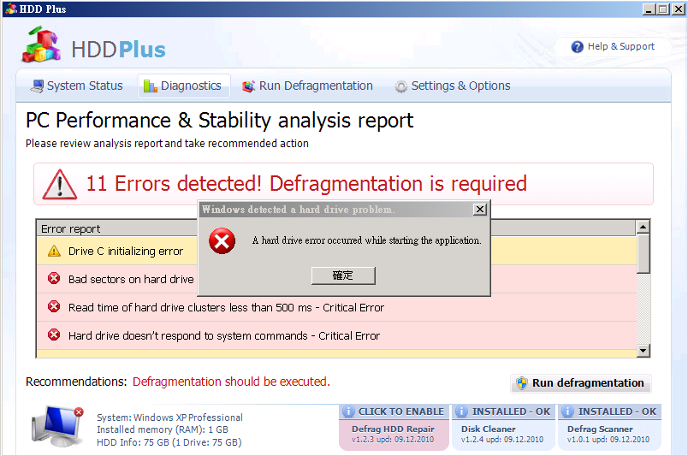Viewport: 688px width, 456px height.
Task: Click the red X error icon in the dialog
Action: tap(222, 242)
